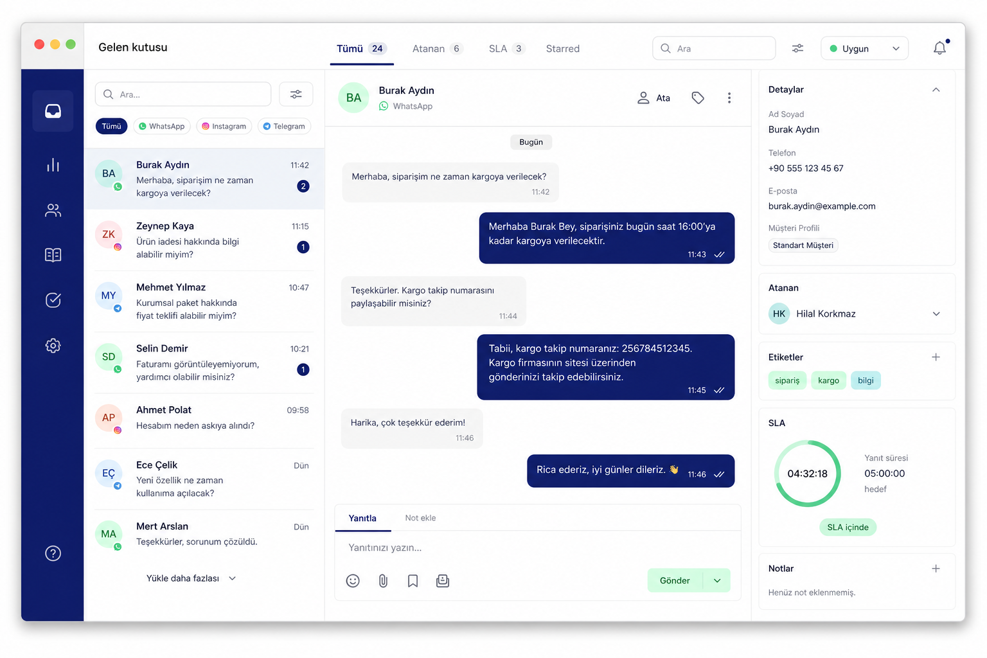The image size is (987, 658).
Task: Switch to the Not ekle tab
Action: click(x=420, y=518)
